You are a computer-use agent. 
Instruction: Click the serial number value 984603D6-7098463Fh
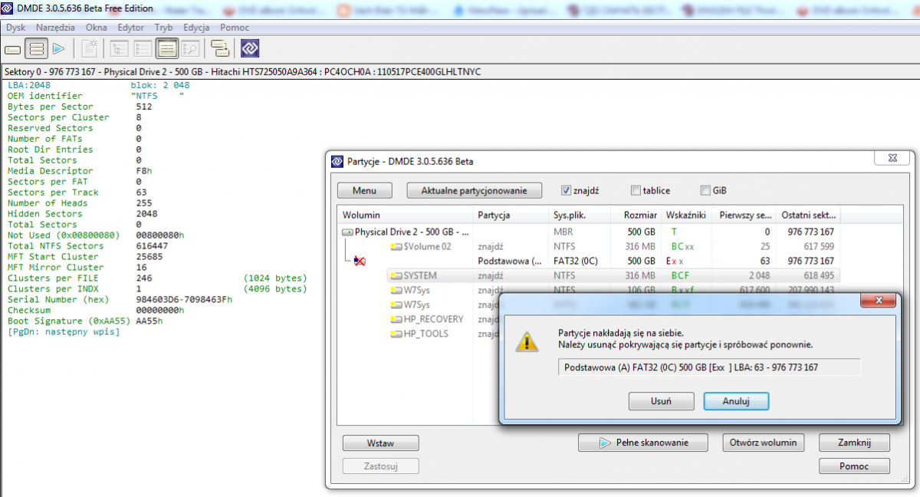point(184,300)
